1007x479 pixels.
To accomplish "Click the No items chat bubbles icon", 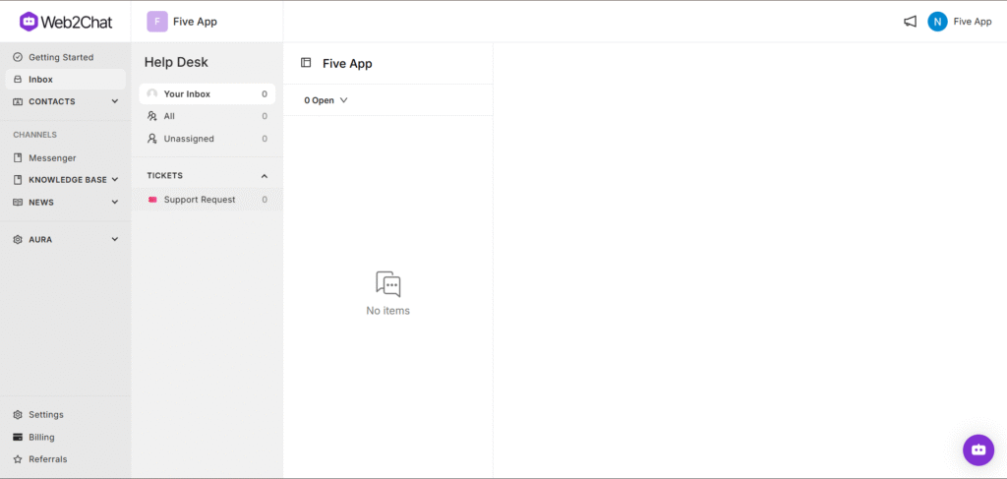I will tap(387, 284).
